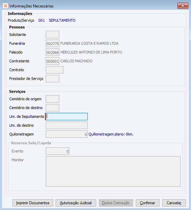Click the Imprimir Documentos button
Screen dimensions: 191x210
click(33, 203)
